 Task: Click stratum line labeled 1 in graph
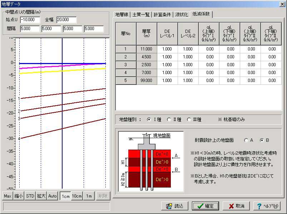pos(62,94)
